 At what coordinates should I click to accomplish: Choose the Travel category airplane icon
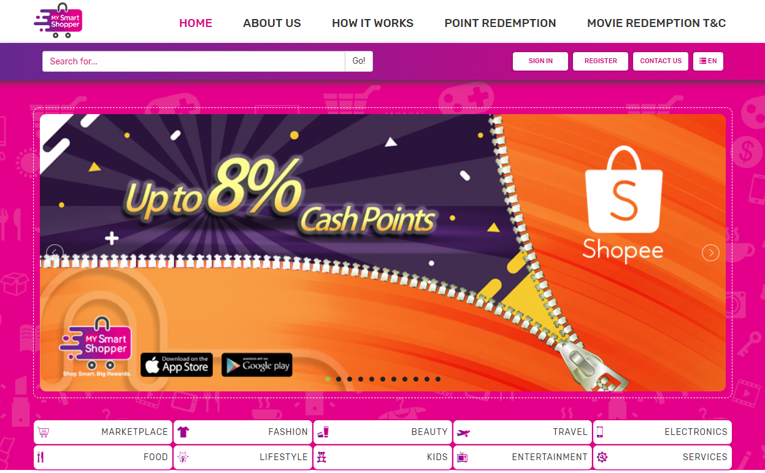pyautogui.click(x=463, y=433)
